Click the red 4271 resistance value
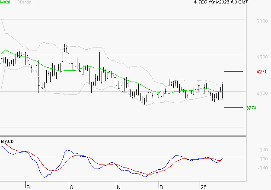Image resolution: width=271 pixels, height=190 pixels. [x=261, y=72]
